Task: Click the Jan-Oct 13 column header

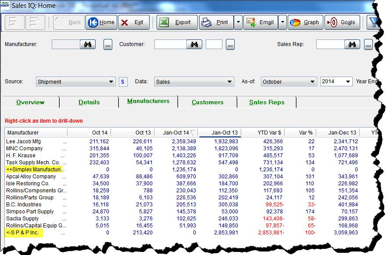Action: tap(220, 133)
